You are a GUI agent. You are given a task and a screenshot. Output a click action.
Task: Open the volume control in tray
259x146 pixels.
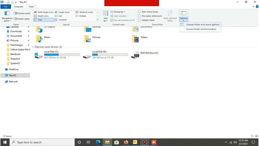pyautogui.click(x=235, y=142)
